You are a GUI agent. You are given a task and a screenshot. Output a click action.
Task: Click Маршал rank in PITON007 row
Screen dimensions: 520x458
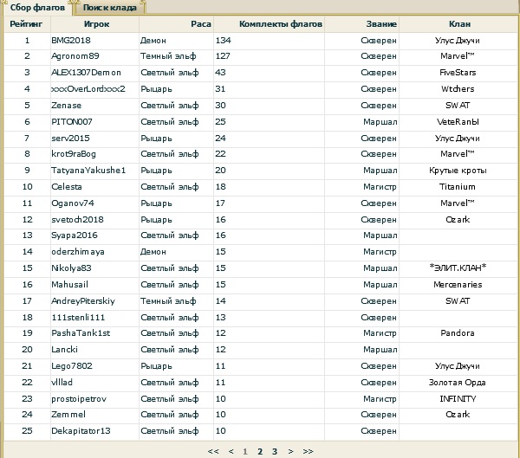pos(380,121)
